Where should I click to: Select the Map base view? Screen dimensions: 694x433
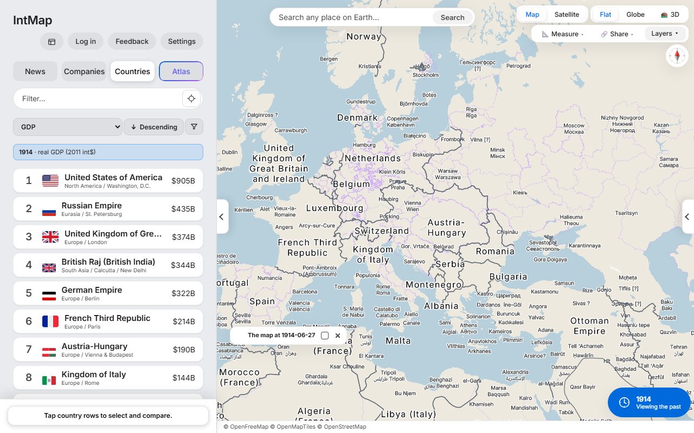click(x=532, y=15)
